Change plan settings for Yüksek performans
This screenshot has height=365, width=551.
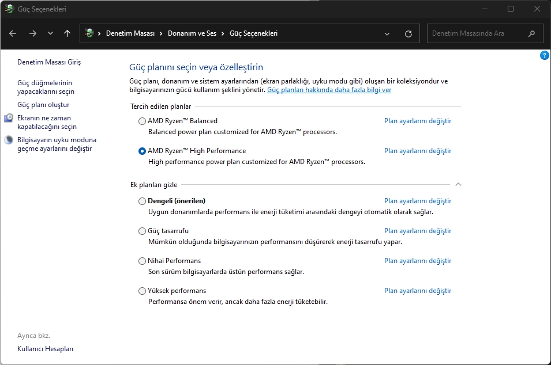point(417,291)
